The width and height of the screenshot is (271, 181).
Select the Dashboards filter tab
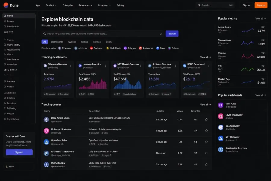(x=57, y=42)
